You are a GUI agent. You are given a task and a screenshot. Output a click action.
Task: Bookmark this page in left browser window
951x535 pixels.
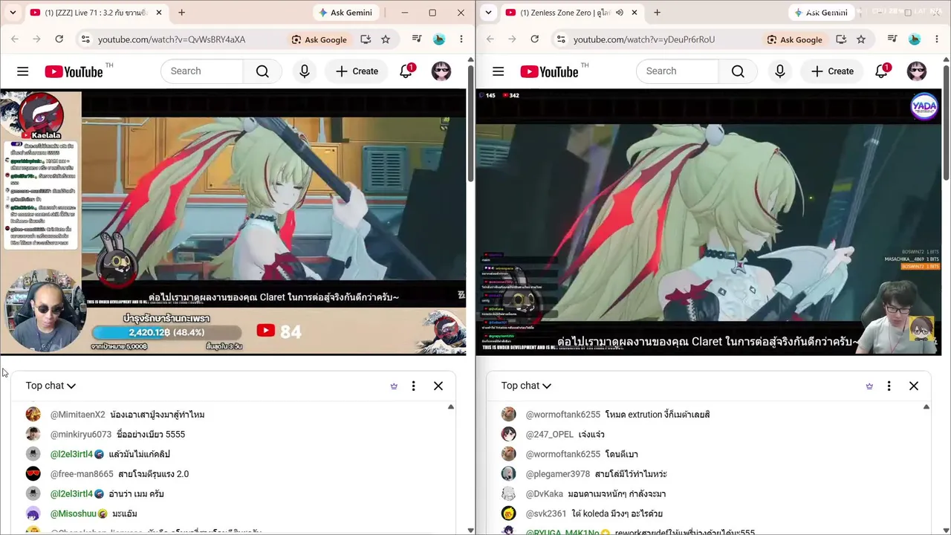tap(386, 39)
